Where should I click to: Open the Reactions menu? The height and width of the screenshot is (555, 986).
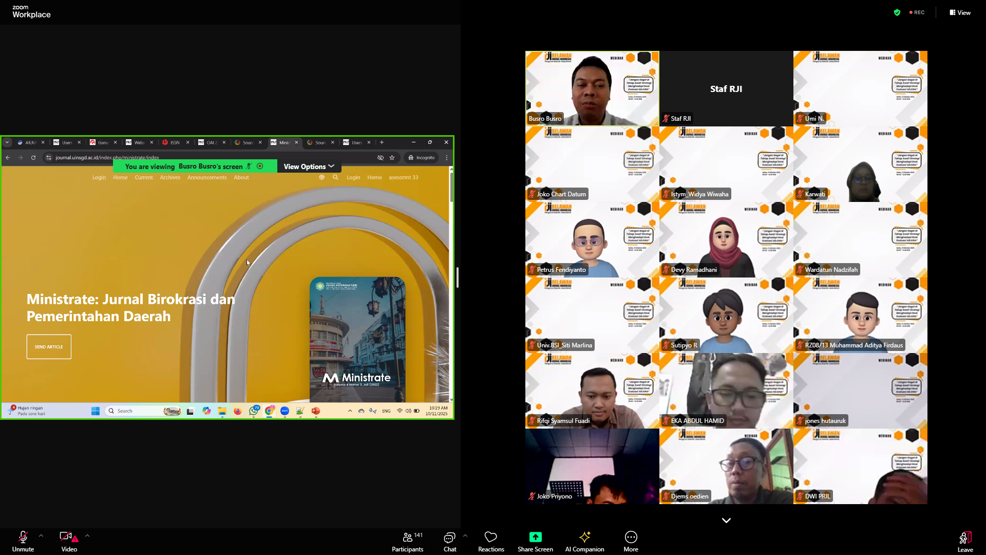pos(491,538)
